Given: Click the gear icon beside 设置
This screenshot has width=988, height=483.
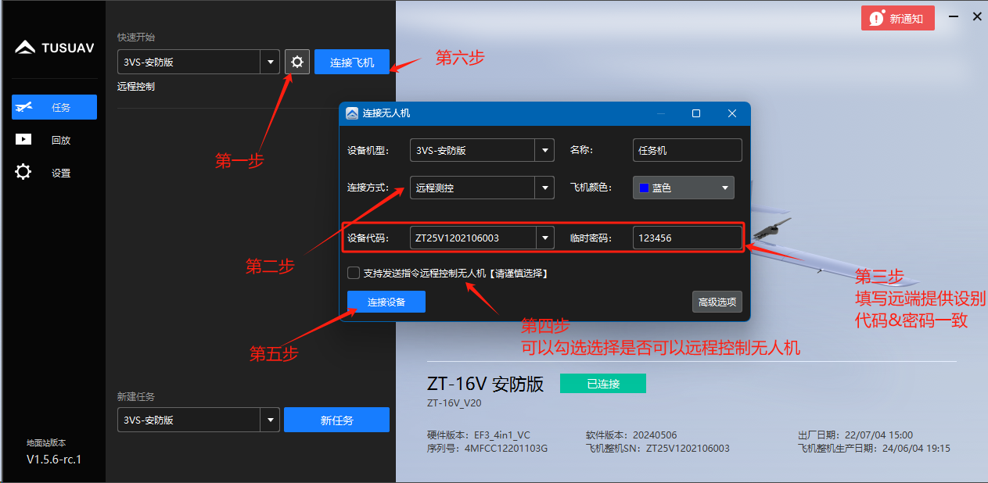Looking at the screenshot, I should coord(23,172).
